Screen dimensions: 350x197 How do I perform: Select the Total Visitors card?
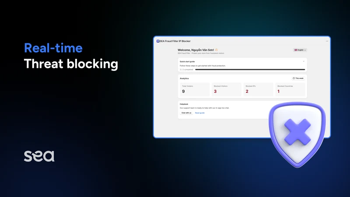[195, 89]
